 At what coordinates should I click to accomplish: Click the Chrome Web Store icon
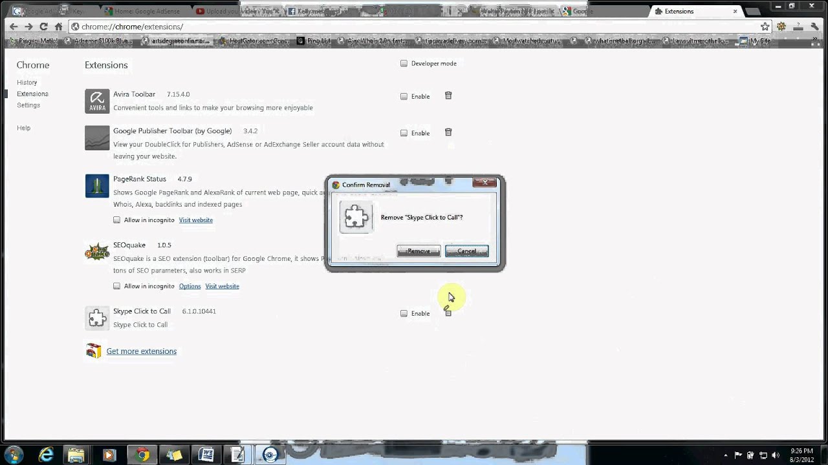point(94,351)
